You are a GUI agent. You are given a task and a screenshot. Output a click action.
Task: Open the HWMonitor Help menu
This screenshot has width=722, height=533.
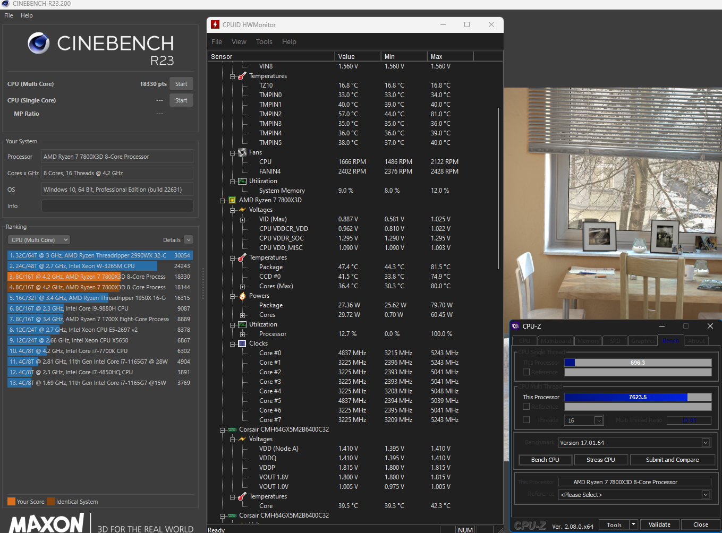pos(289,41)
